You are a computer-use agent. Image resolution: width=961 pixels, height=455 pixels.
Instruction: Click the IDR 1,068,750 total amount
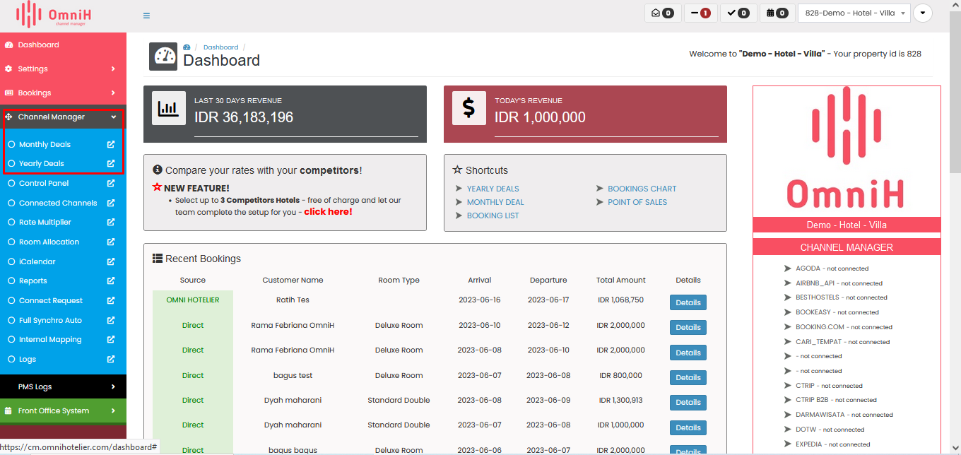620,300
